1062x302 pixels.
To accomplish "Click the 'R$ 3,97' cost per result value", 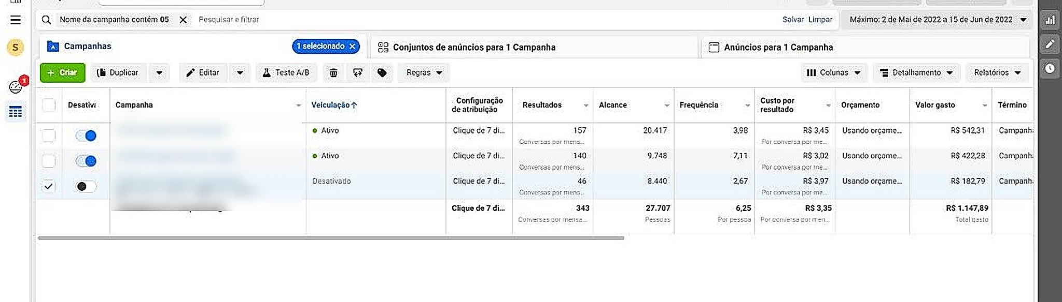I will [816, 181].
